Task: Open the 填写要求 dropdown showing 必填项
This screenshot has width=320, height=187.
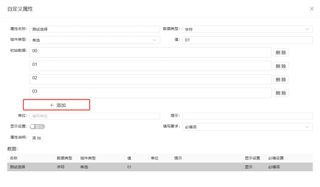Action: click(x=248, y=127)
